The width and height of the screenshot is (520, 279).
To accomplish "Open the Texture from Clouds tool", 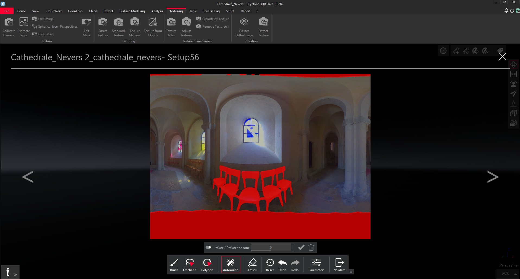I will [x=152, y=26].
